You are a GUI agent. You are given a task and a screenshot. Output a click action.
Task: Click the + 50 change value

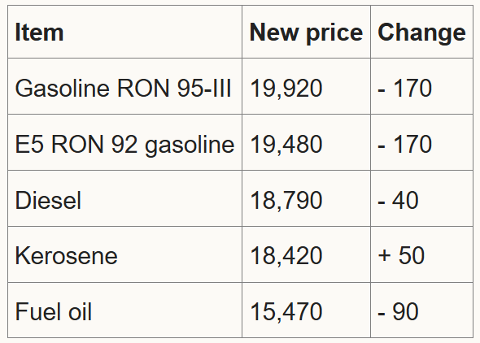click(421, 254)
